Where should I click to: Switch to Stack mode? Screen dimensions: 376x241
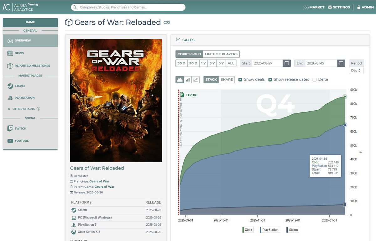pyautogui.click(x=211, y=80)
